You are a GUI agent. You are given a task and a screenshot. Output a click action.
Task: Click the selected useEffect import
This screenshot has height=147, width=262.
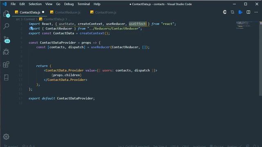[x=138, y=24]
